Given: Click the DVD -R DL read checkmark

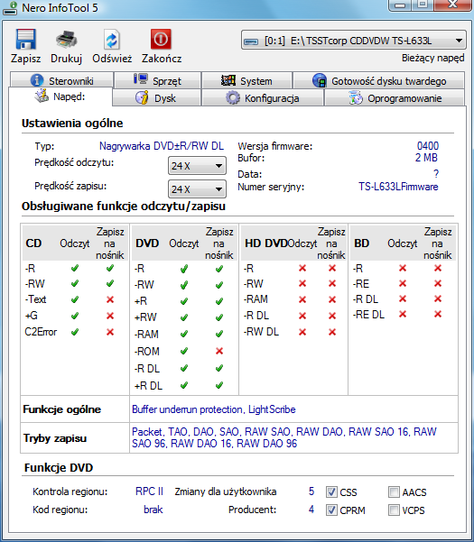Looking at the screenshot, I should [184, 368].
